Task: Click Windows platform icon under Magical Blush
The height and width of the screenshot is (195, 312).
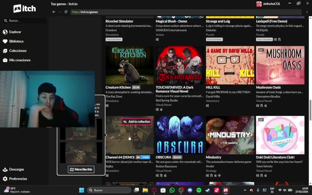Action: [157, 39]
